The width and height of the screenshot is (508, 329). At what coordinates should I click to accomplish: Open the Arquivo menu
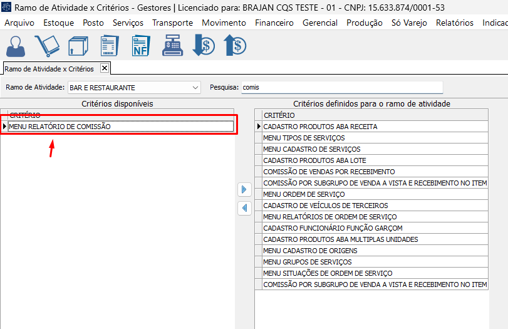[19, 23]
